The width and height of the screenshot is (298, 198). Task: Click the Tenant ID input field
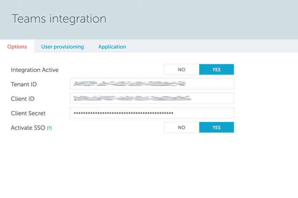(152, 84)
